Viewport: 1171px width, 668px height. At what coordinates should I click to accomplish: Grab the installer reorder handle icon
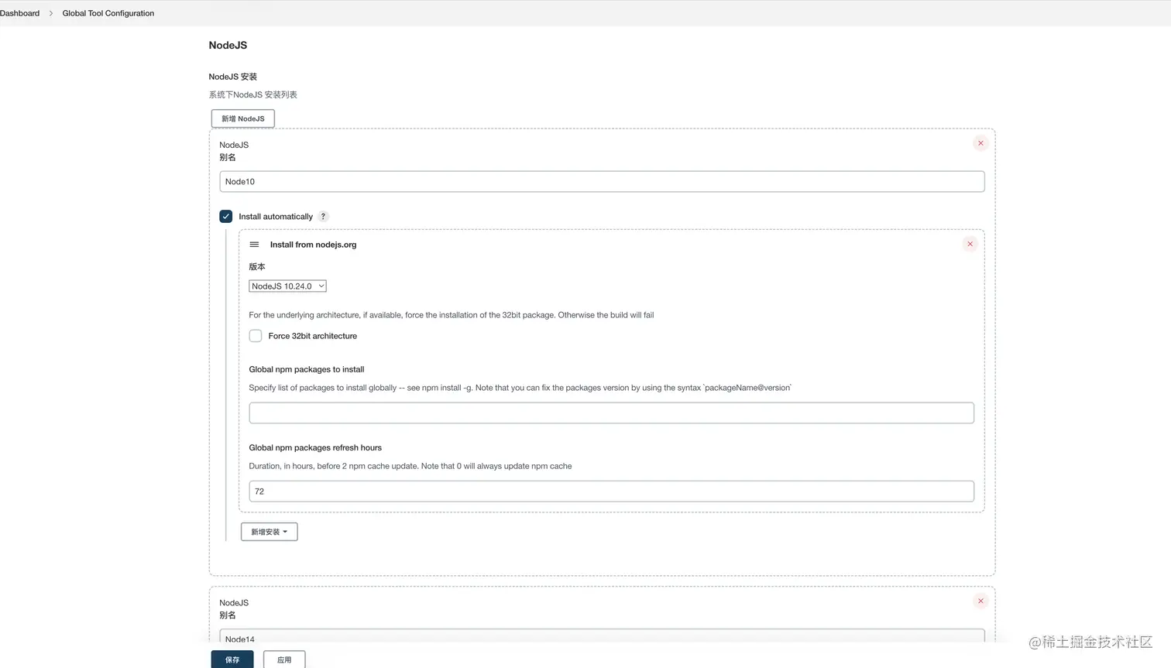tap(254, 245)
